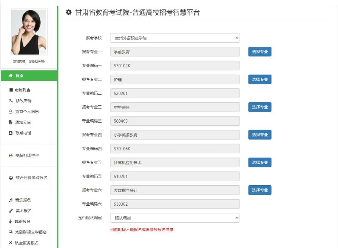Viewport: 338px width, 248px height.
Task: Click 选择专业 beside 学前教育
Action: pos(260,51)
